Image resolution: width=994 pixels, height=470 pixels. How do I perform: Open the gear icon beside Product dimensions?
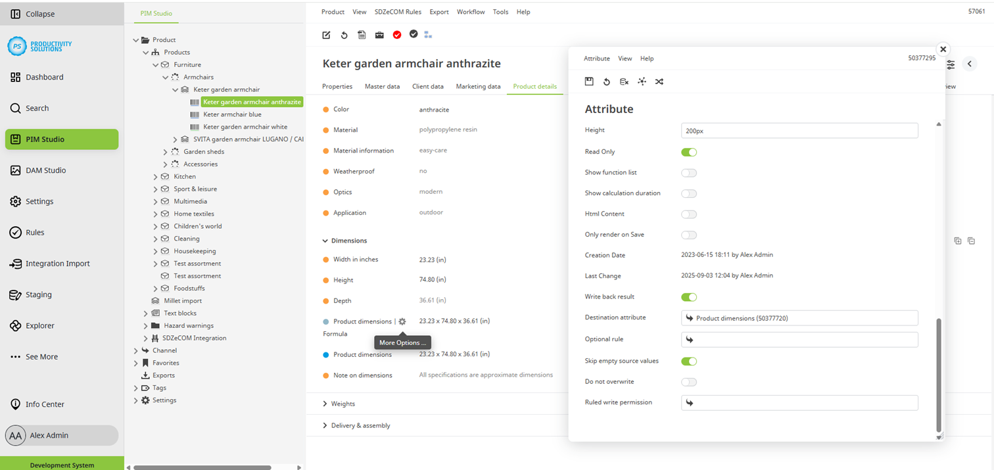coord(402,321)
